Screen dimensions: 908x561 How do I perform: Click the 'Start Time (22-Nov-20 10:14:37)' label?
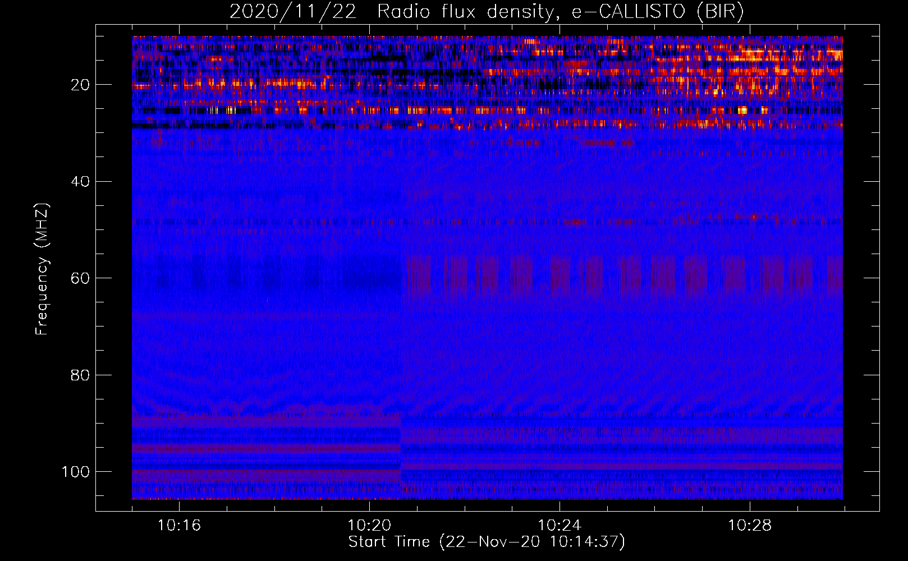pos(487,542)
